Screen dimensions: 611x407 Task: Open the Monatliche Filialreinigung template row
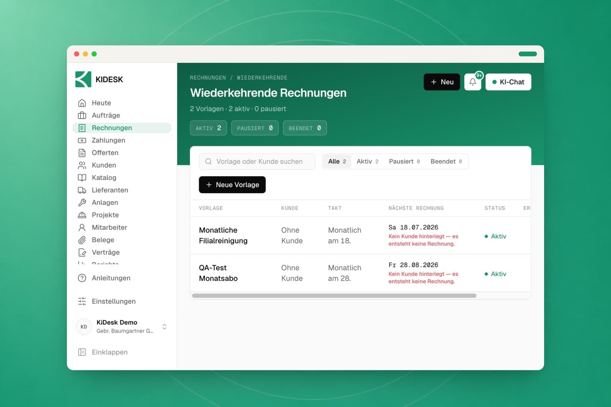coord(360,235)
